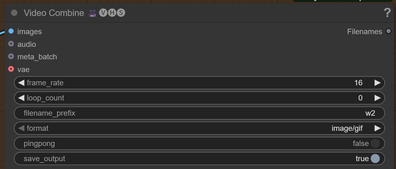Click the video camera emoji icon in title
Viewport: 396px width, 169px height.
pyautogui.click(x=93, y=13)
